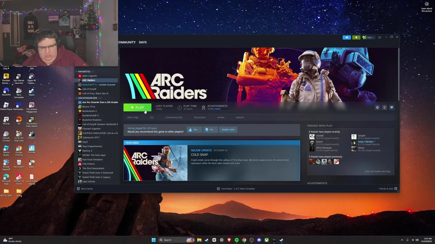Click the Big Picture mode monitor icon
The height and width of the screenshot is (244, 435).
(380, 37)
